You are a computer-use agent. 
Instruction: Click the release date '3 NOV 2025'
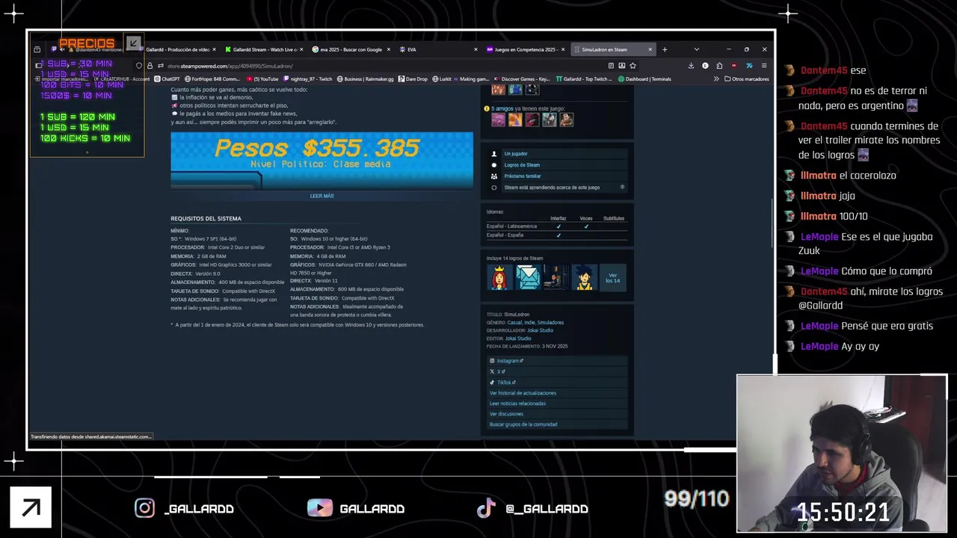(555, 347)
